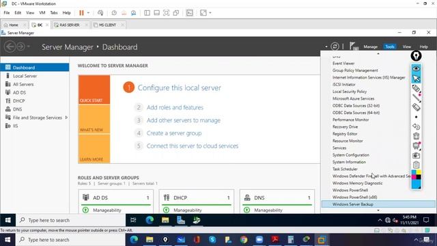This screenshot has height=246, width=437.
Task: Click Add other servers to manage
Action: point(184,120)
